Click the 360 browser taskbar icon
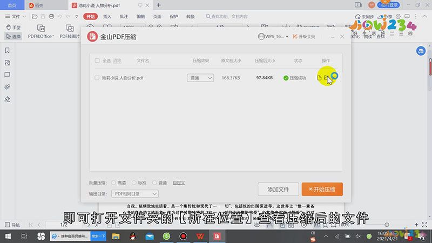This screenshot has height=243, width=432. 166,236
